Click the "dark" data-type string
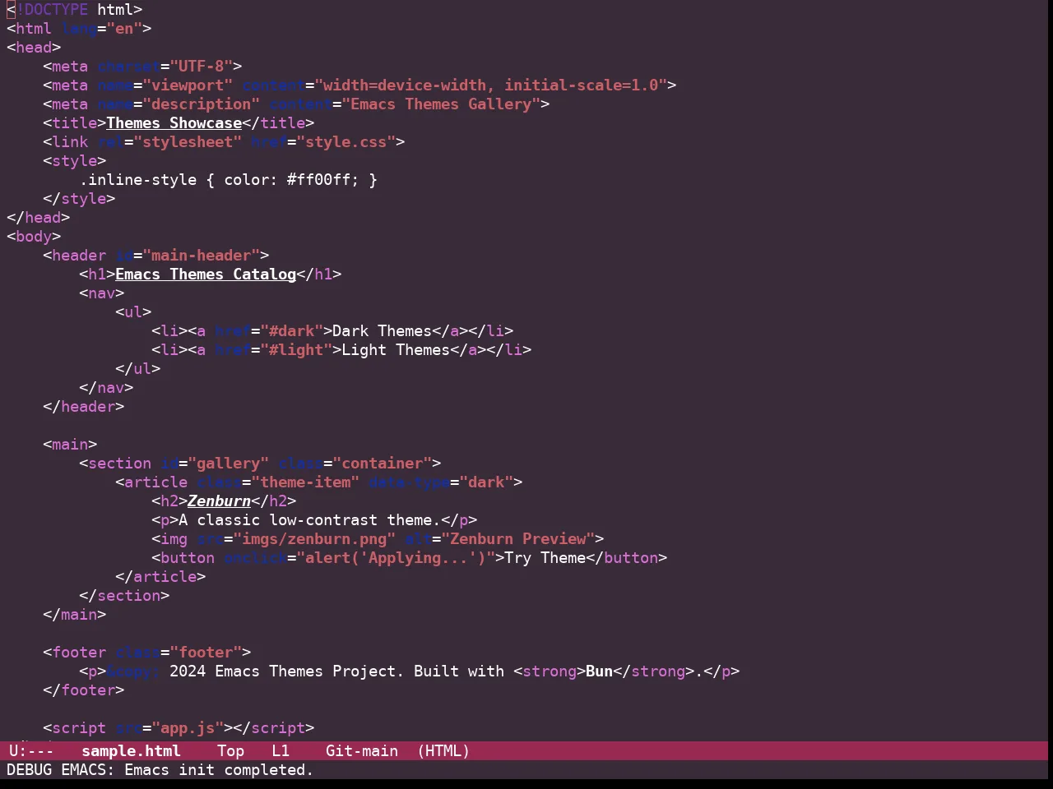This screenshot has height=789, width=1053. (x=486, y=482)
